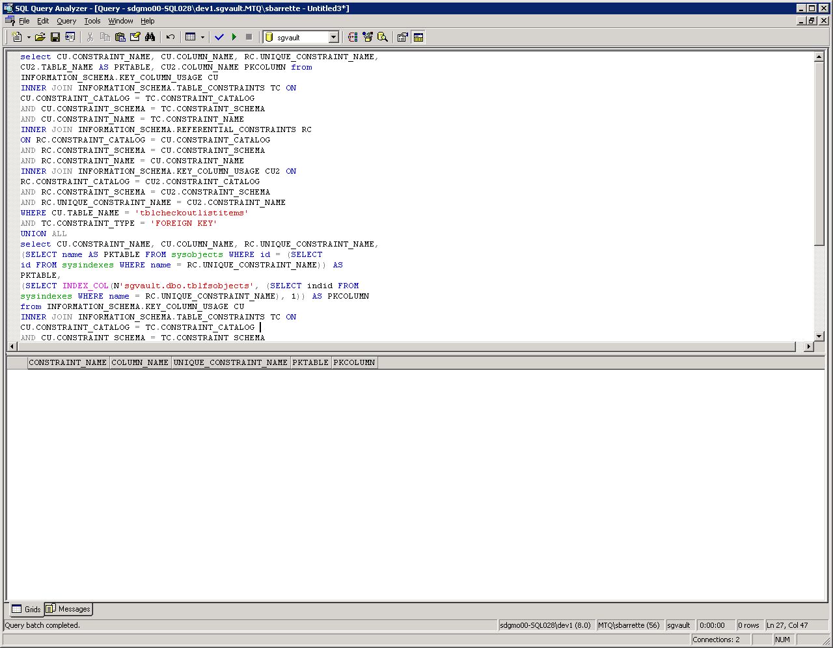The width and height of the screenshot is (833, 648).
Task: Open the Execute Mode dropdown arrow
Action: [202, 37]
